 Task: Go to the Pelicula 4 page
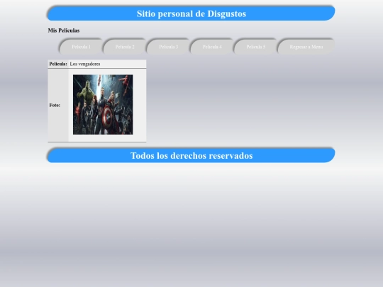tap(212, 47)
